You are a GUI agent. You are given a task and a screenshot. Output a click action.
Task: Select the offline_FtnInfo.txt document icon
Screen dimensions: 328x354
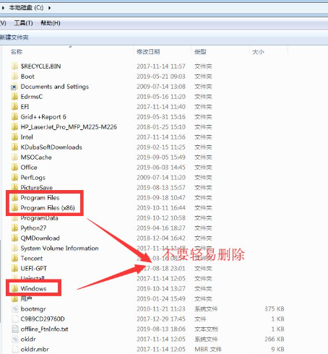pyautogui.click(x=15, y=329)
